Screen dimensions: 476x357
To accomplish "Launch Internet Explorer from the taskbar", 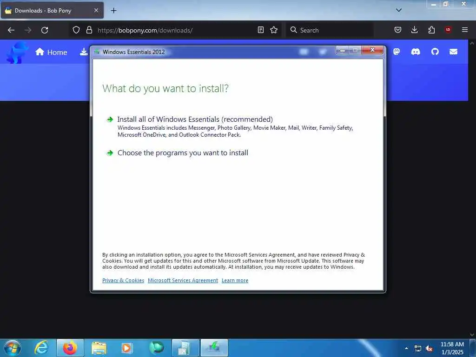I will tap(41, 348).
